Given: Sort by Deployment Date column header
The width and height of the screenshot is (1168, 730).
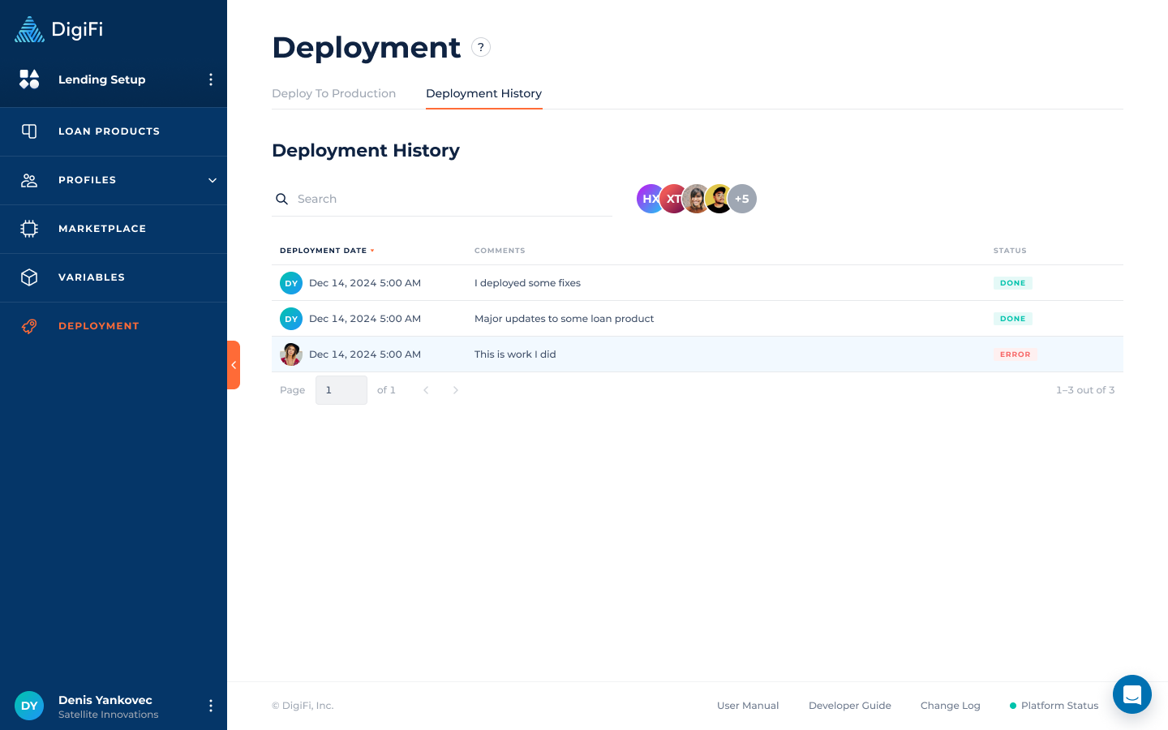Looking at the screenshot, I should click(327, 251).
